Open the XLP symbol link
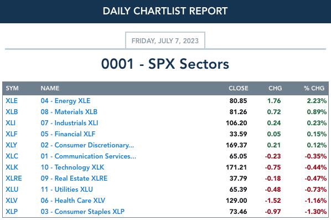This screenshot has height=220, width=331. (x=12, y=212)
